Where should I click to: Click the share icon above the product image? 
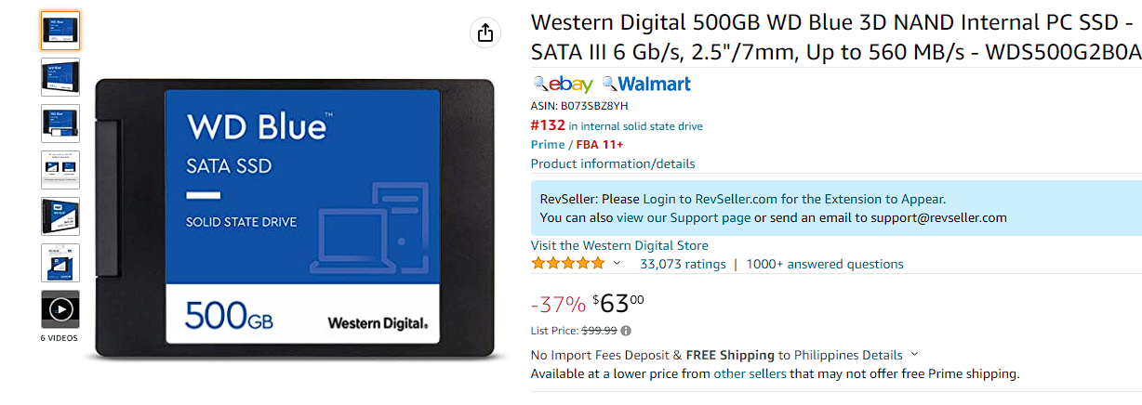pos(485,33)
